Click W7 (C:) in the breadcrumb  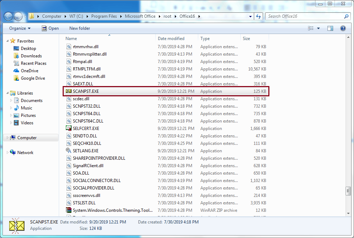(x=76, y=16)
